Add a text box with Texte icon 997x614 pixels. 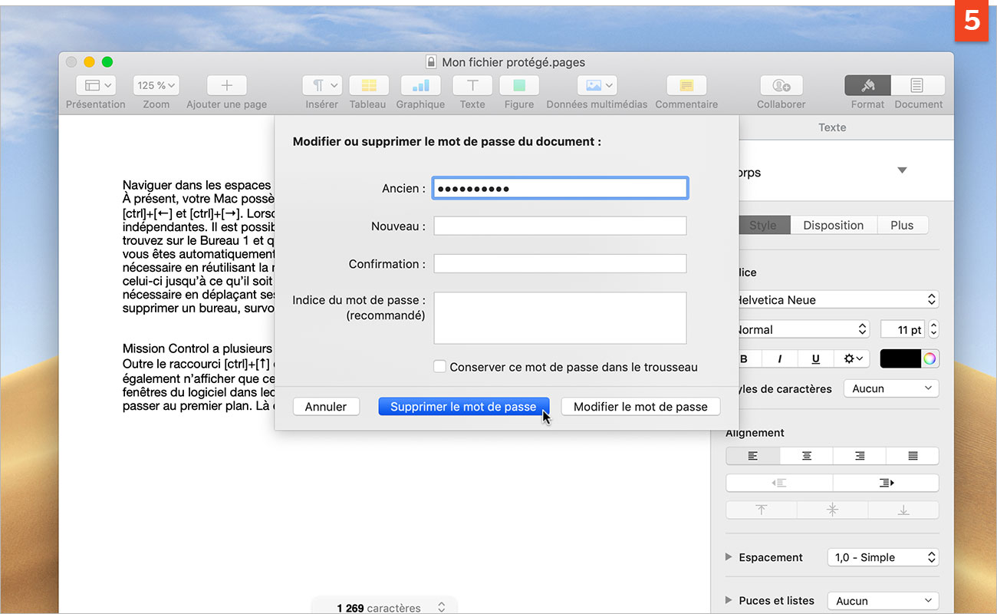tap(472, 85)
